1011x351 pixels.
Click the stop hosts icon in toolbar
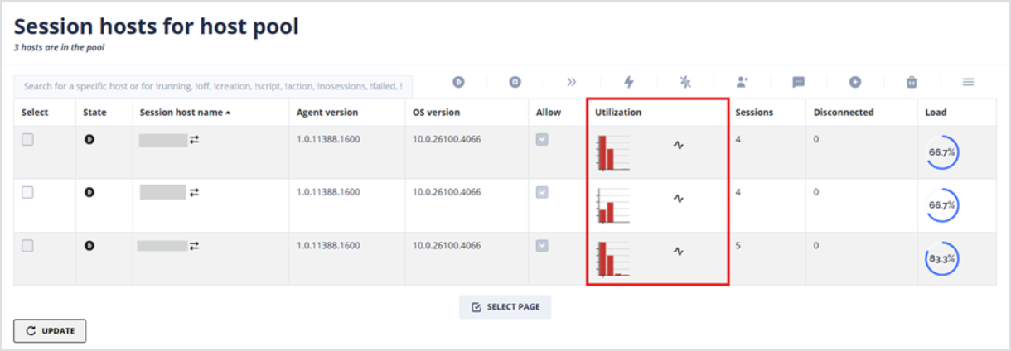[x=515, y=82]
